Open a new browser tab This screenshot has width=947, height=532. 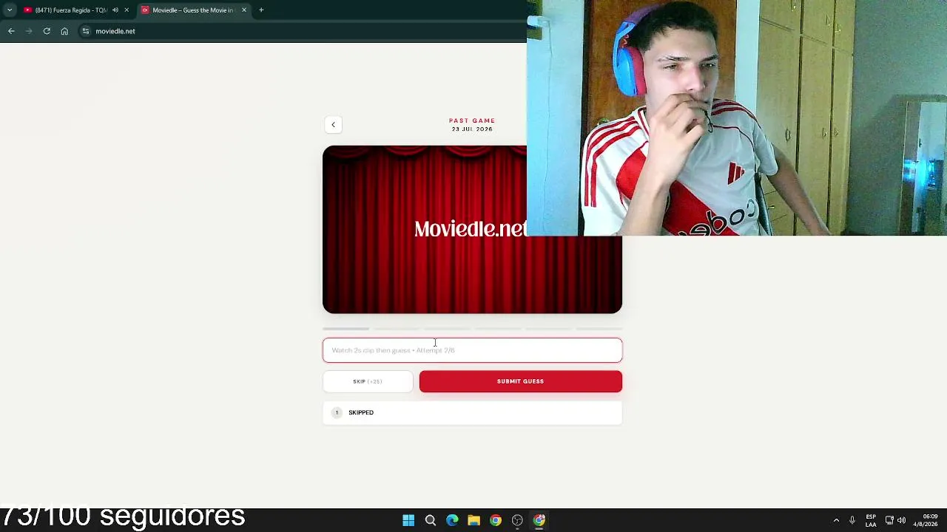pos(261,10)
